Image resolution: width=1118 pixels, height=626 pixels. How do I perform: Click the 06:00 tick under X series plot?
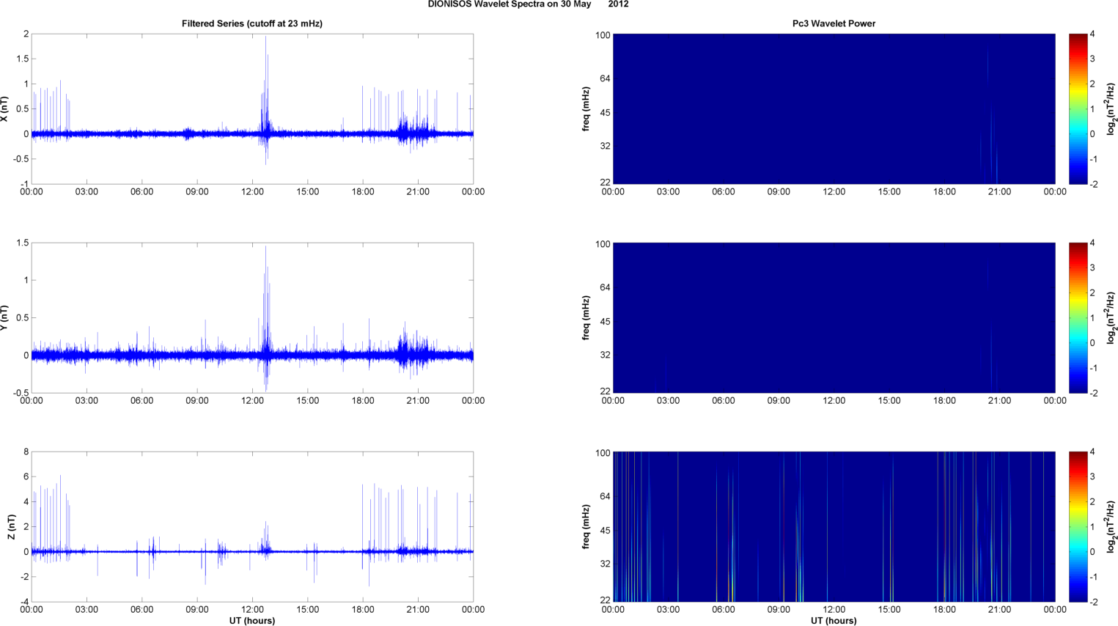[141, 191]
